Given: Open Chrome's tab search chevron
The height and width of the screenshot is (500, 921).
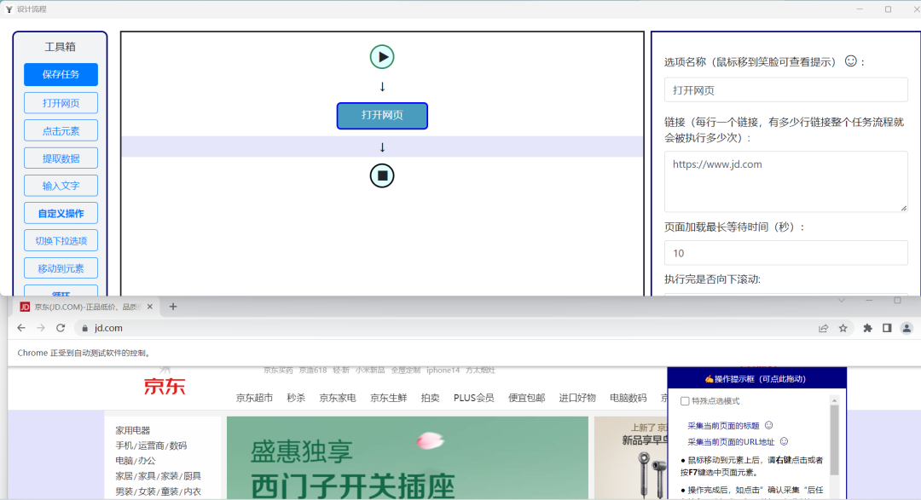Looking at the screenshot, I should (842, 301).
